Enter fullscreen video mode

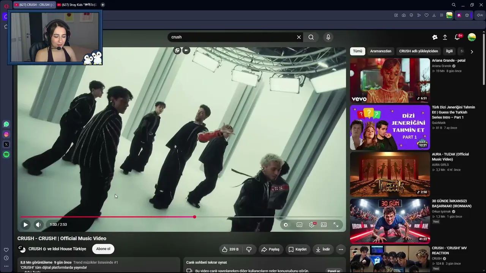[336, 224]
